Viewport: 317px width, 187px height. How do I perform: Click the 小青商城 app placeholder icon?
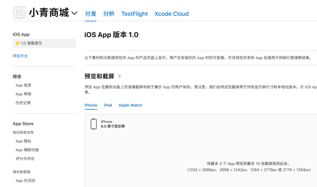point(19,12)
